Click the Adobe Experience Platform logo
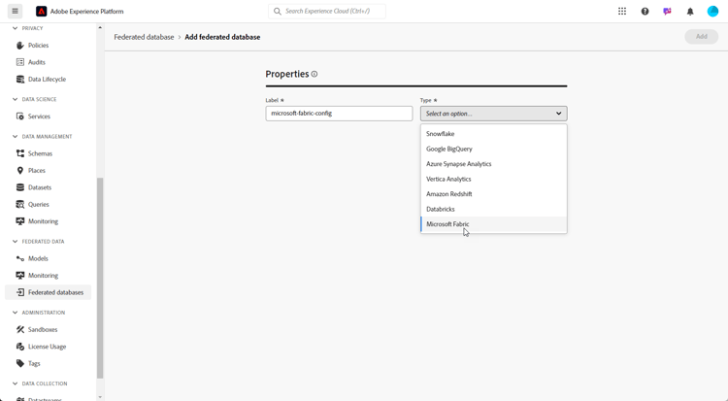Image resolution: width=728 pixels, height=401 pixels. (x=42, y=12)
